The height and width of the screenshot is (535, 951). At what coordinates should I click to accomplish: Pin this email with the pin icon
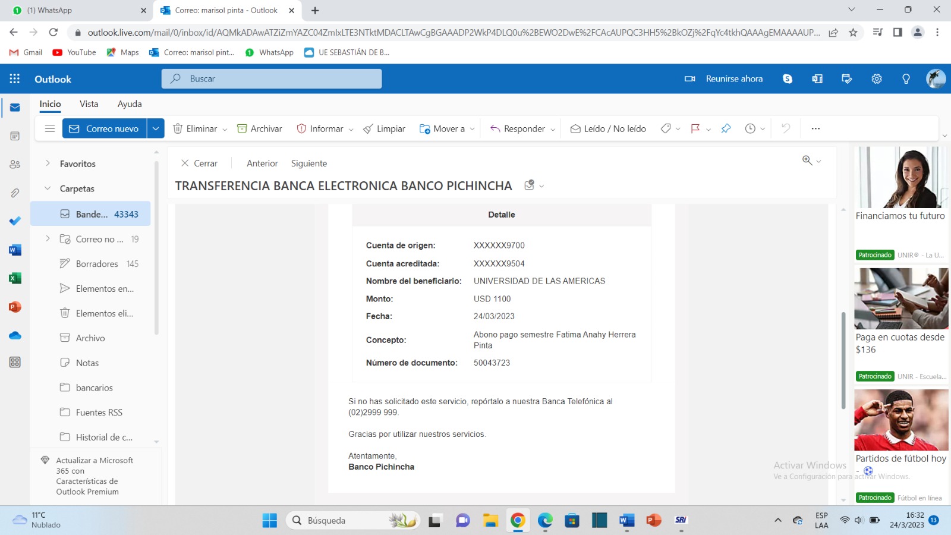[726, 128]
